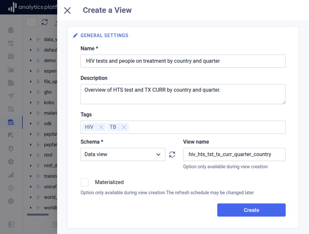The image size is (309, 234).
Task: Click the horizontal scrollbar in schema tree
Action: (x=38, y=215)
